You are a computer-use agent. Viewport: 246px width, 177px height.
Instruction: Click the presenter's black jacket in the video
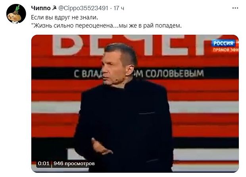pyautogui.click(x=124, y=119)
